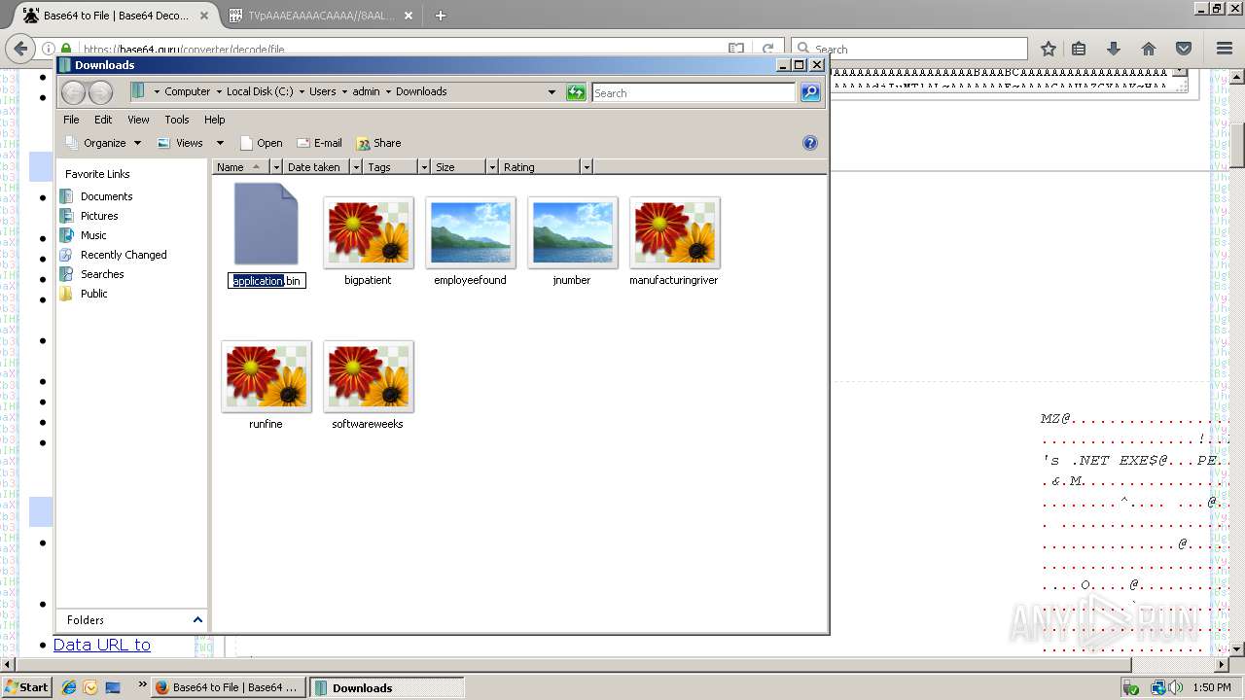The height and width of the screenshot is (700, 1245).
Task: Open Public in Favorite Links
Action: (94, 294)
